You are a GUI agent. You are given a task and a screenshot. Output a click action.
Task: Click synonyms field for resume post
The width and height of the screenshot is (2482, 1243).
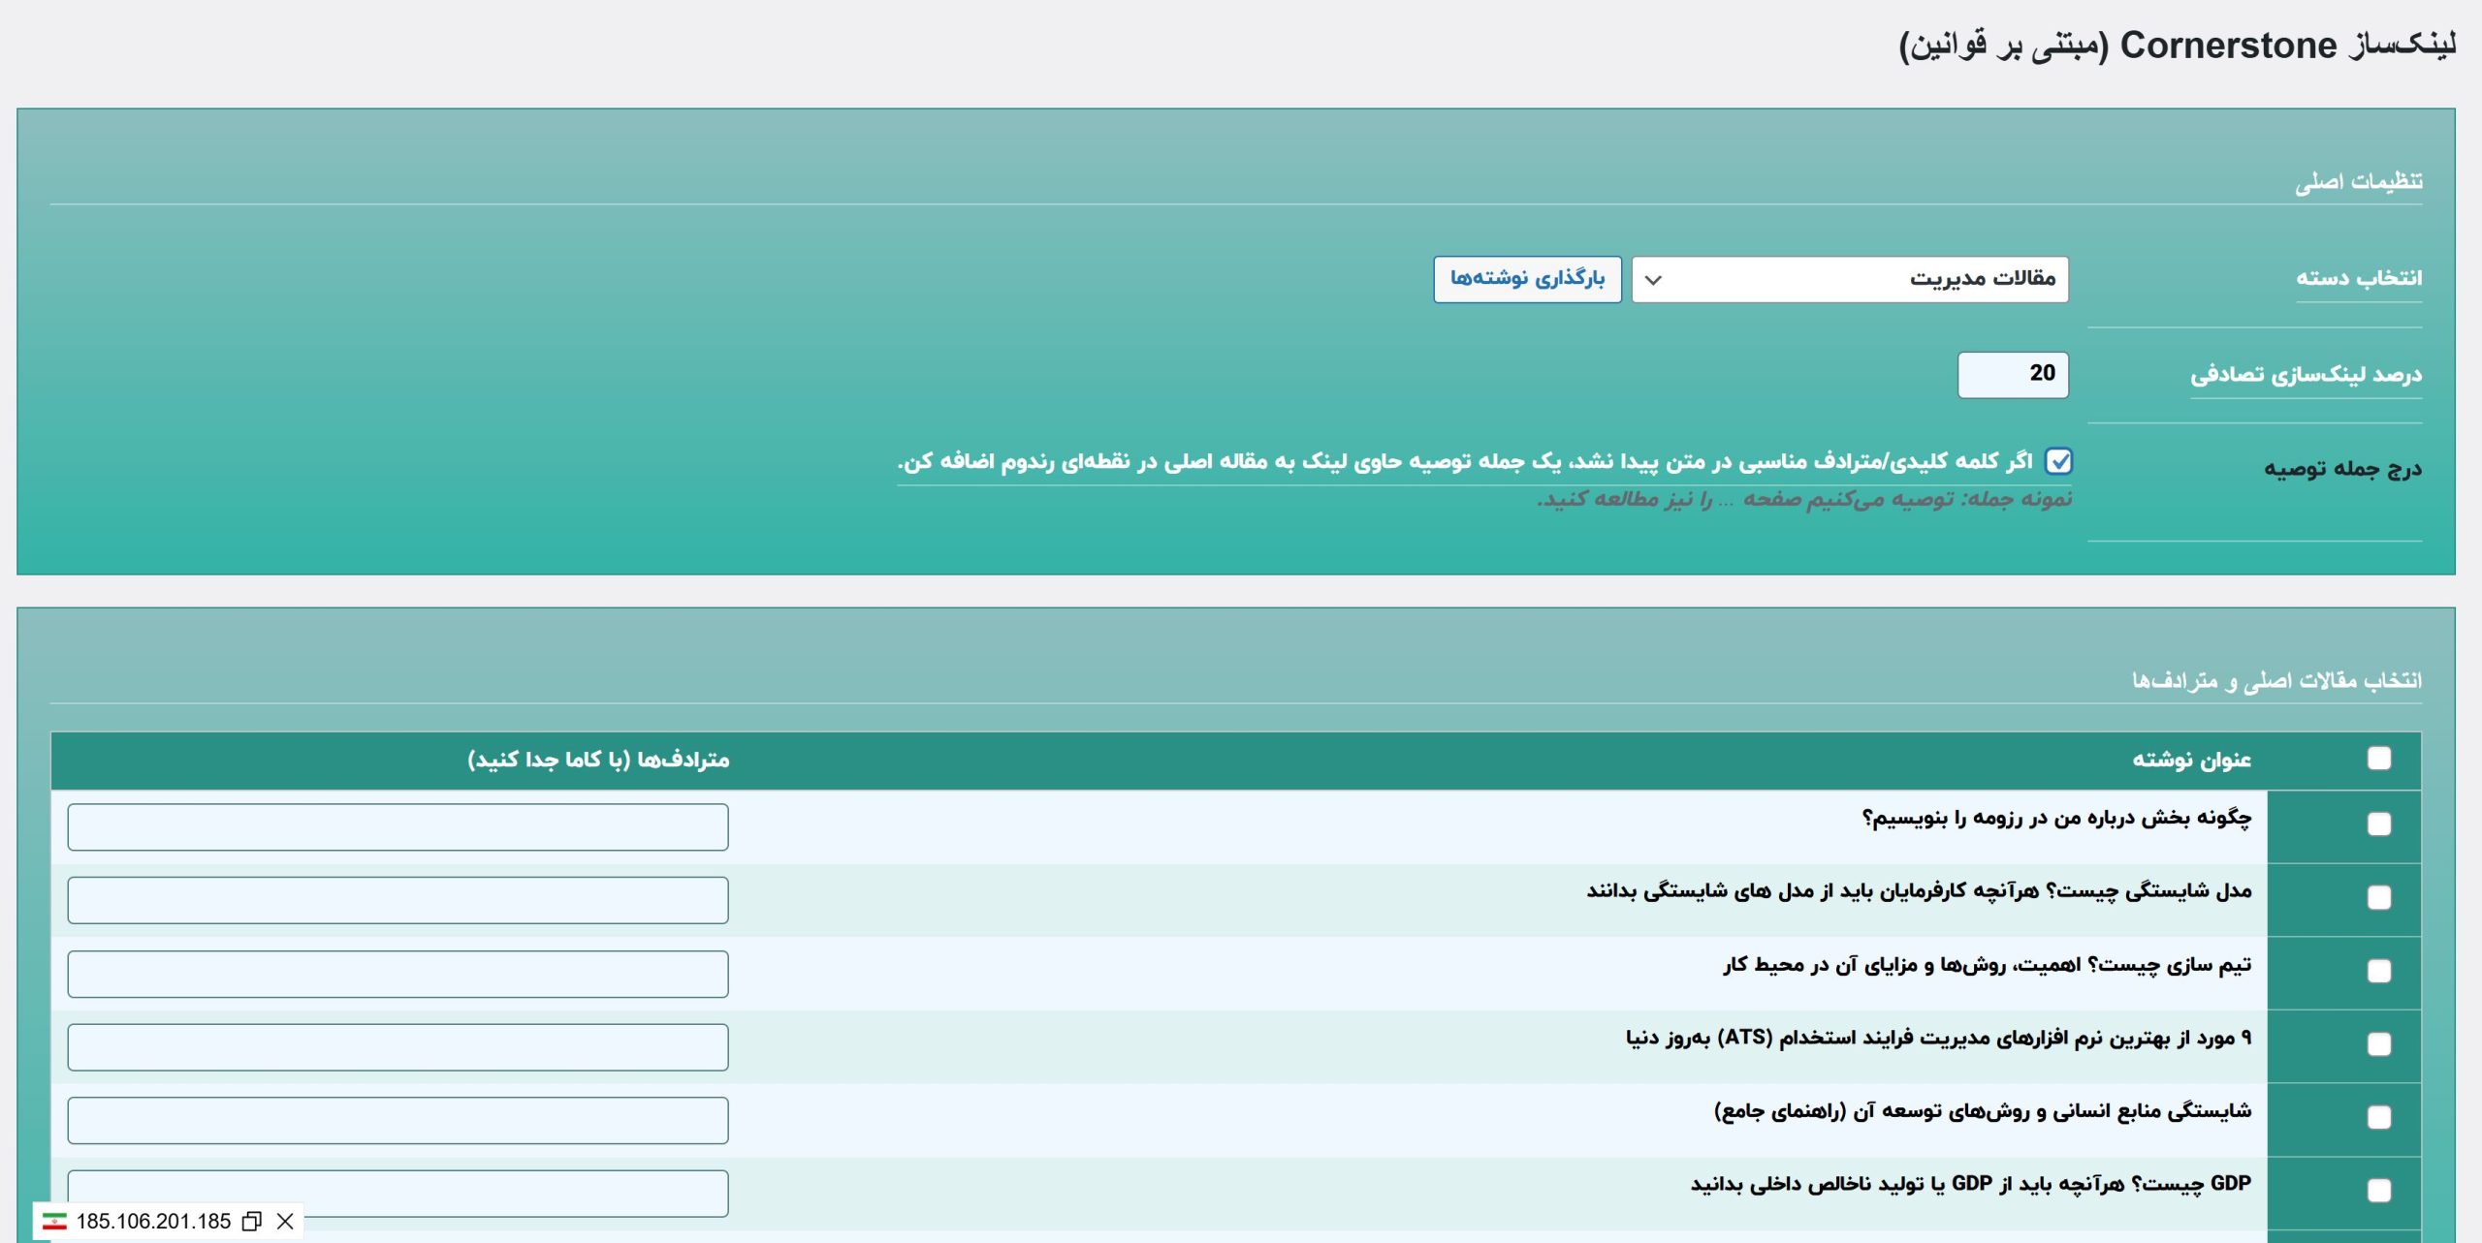click(x=398, y=827)
